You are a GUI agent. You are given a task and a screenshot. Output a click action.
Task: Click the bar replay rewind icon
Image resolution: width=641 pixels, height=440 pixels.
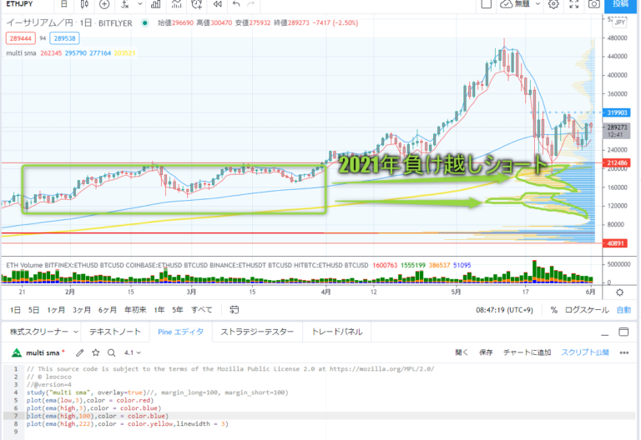click(x=217, y=4)
